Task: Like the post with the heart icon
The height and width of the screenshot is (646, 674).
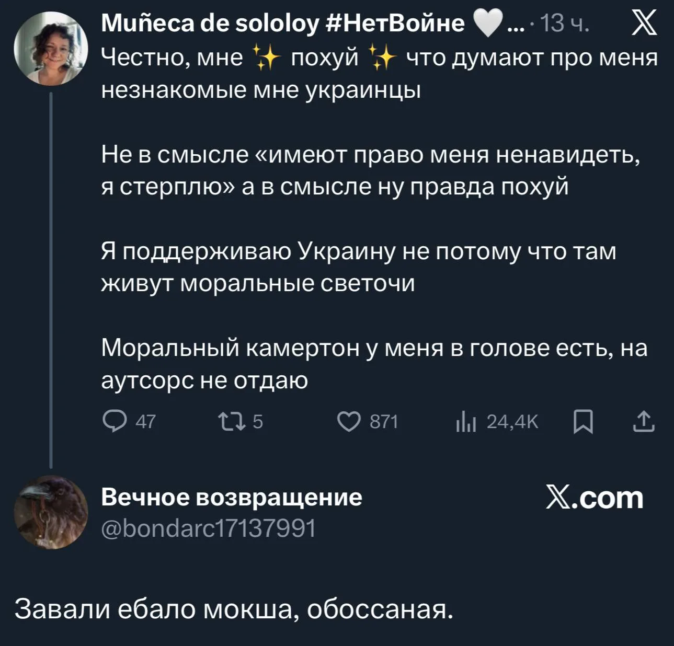Action: pos(349,421)
